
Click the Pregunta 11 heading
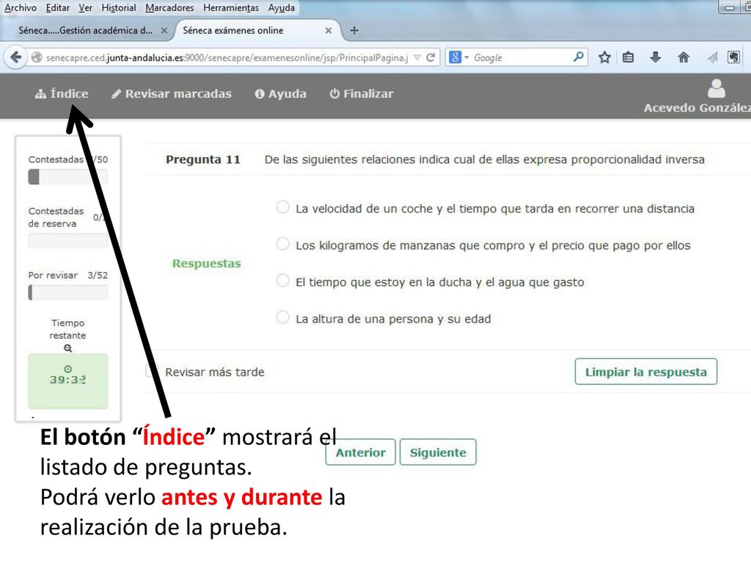pyautogui.click(x=203, y=159)
